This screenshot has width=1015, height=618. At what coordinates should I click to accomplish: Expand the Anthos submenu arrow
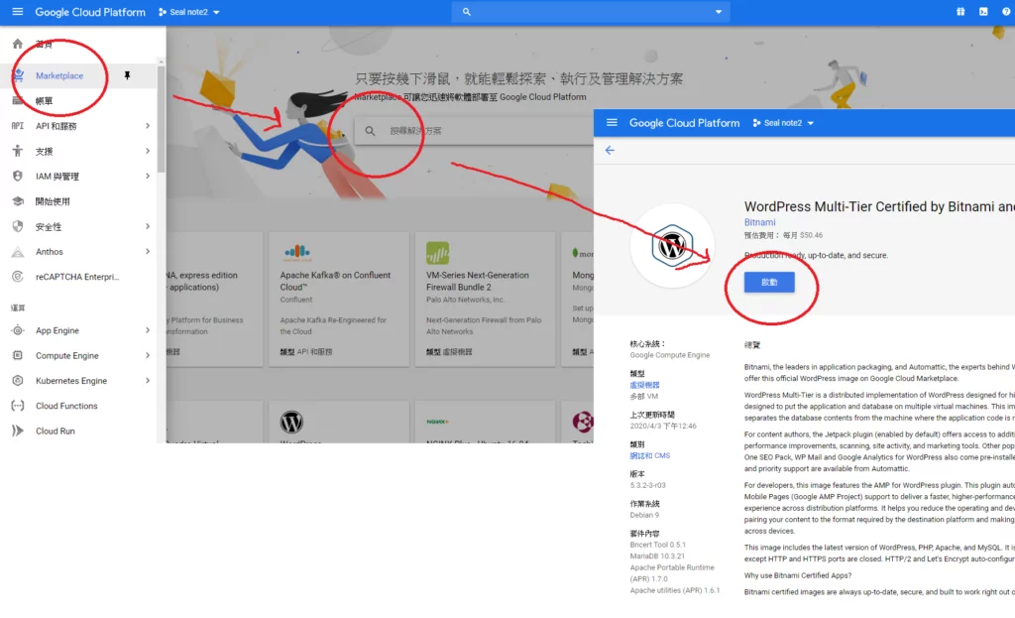tap(148, 251)
